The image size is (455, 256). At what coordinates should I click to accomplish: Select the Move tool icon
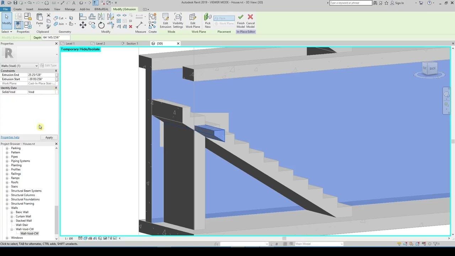pos(83,25)
